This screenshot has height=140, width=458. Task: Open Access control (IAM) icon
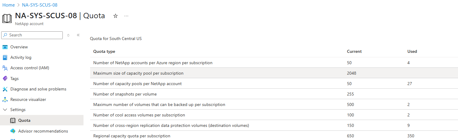[5, 68]
